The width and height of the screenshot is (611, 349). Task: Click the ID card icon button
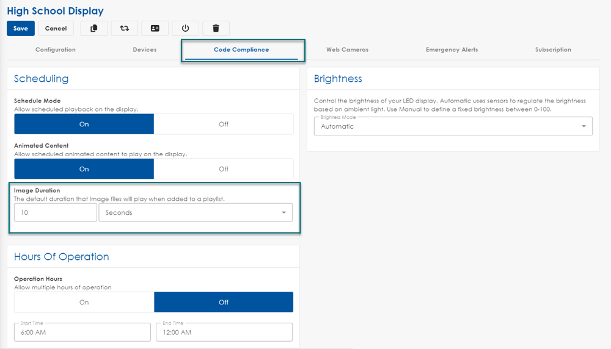pyautogui.click(x=155, y=28)
